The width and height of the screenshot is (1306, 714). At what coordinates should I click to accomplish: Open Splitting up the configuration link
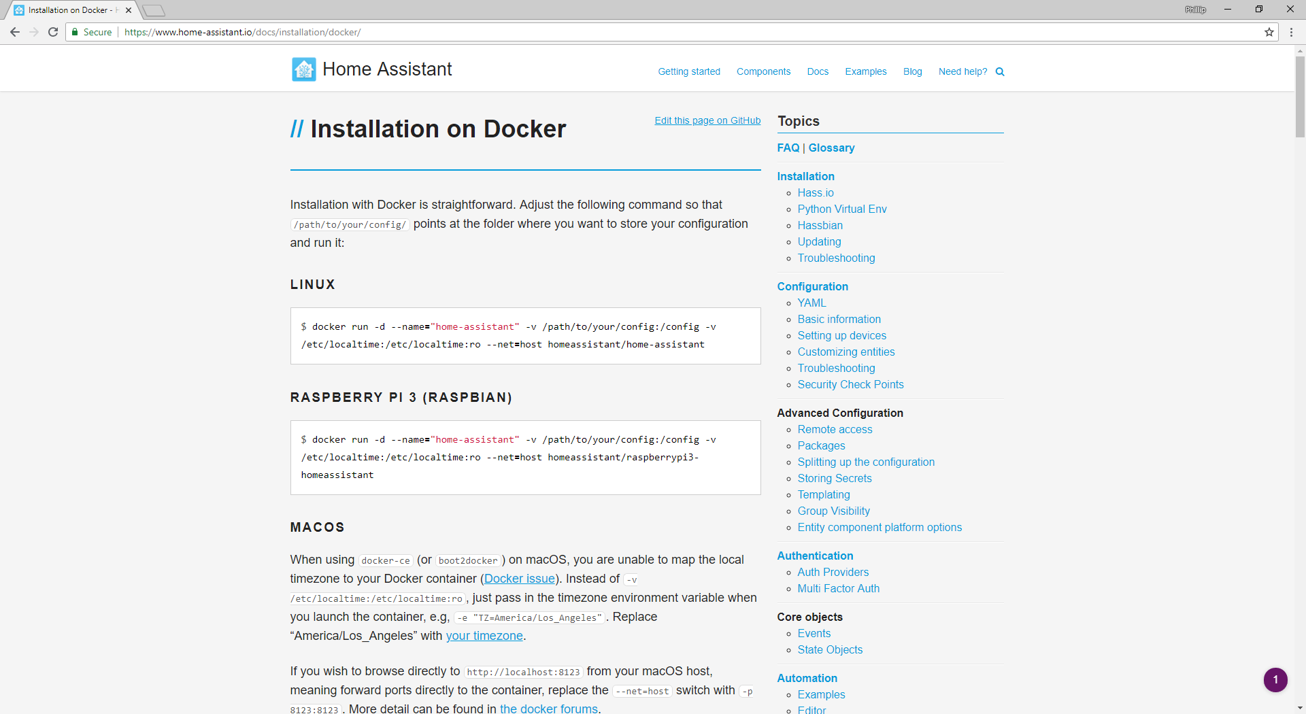[866, 462]
